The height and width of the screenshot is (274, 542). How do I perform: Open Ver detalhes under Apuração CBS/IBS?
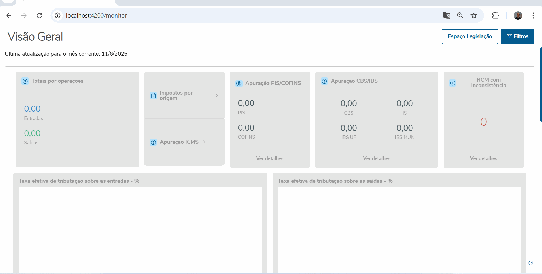click(377, 158)
